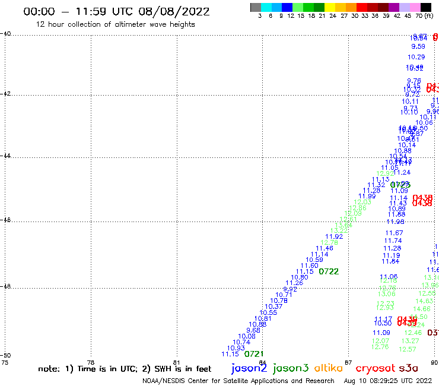This screenshot has width=439, height=386.
Task: Click the wave height value 13.27
Action: [x=410, y=341]
